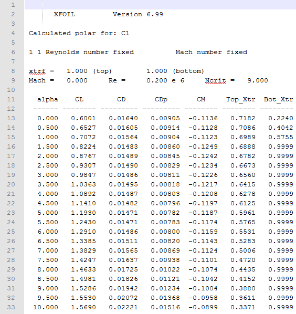Click line number 11 in the gutter
Screen dimensions: 296x314
11,100
